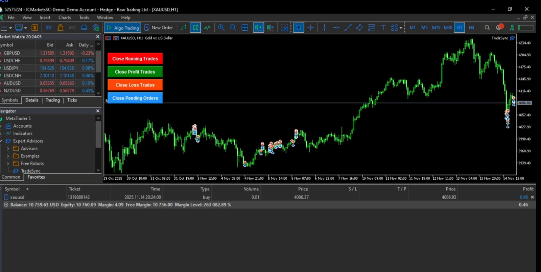Draw a horizontal line on the chart

tap(336, 28)
